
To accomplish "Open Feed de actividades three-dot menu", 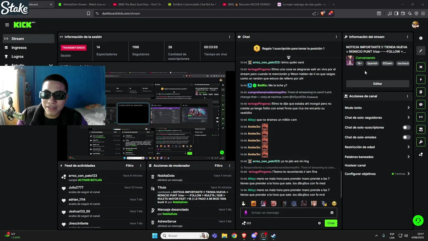I will [140, 166].
